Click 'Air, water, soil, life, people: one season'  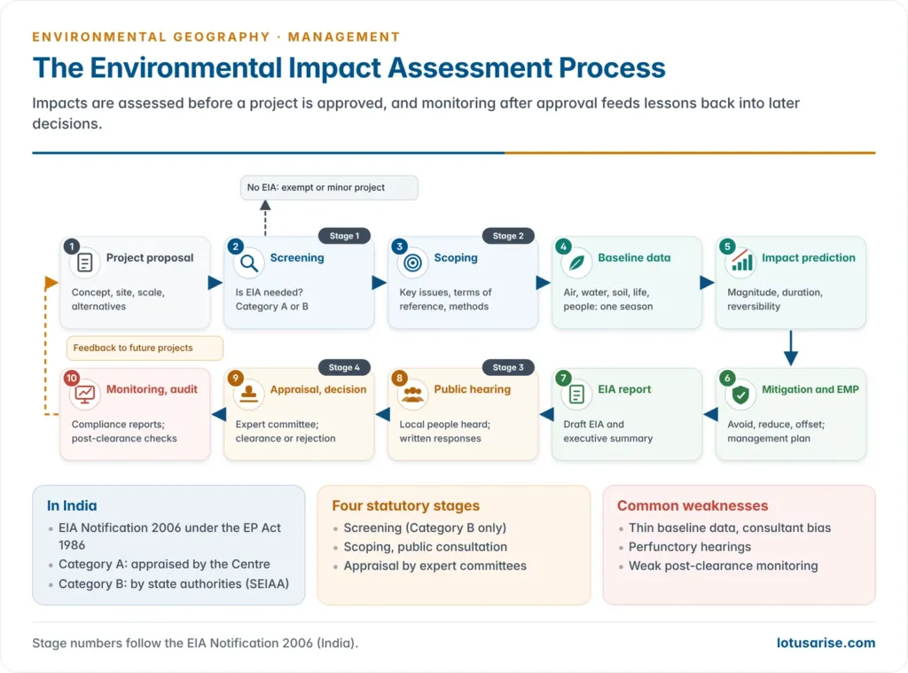[x=608, y=300]
